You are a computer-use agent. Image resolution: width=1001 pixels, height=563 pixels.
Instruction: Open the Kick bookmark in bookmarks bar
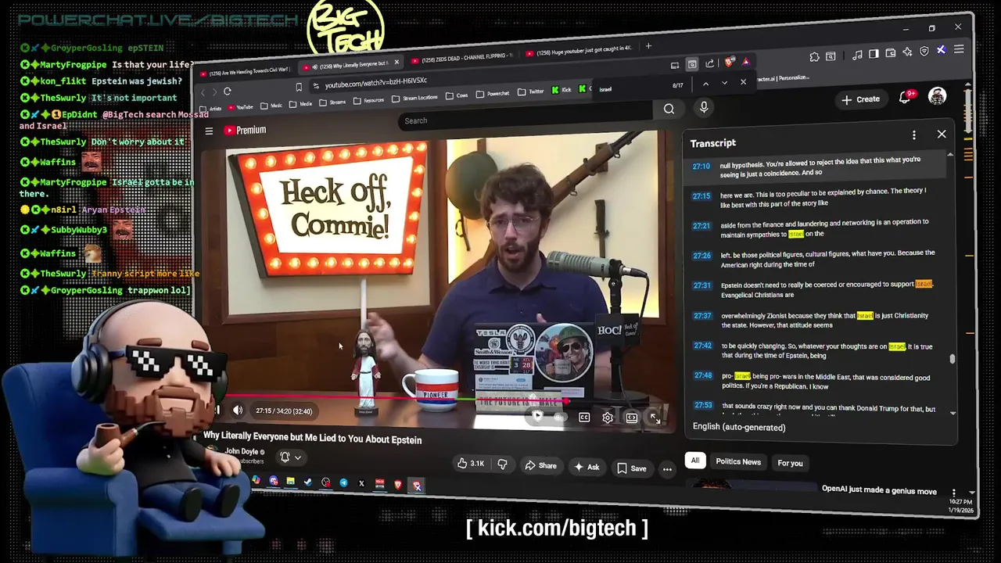point(561,90)
